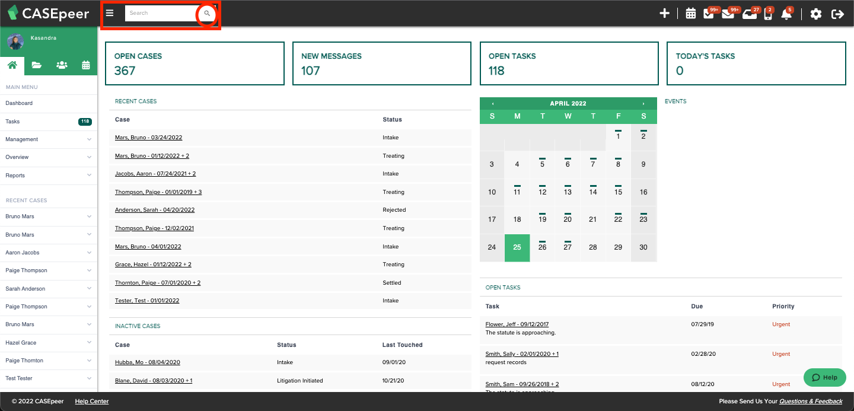Open the case Jacobs, Aaron - 07/24/2021

[x=155, y=173]
